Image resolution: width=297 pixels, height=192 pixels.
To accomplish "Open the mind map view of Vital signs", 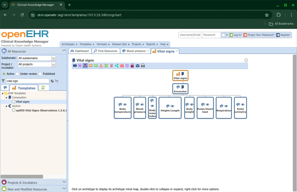I will pos(80,66).
